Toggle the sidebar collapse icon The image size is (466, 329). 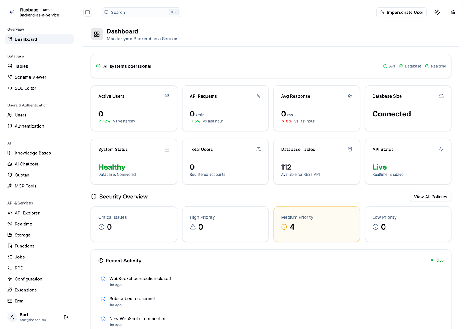point(88,12)
